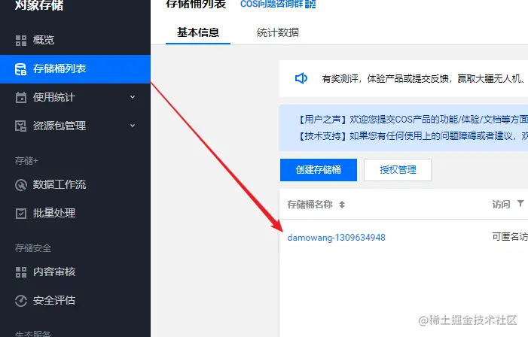Click the 存储桶名称 column header
528x337 pixels.
tap(310, 205)
